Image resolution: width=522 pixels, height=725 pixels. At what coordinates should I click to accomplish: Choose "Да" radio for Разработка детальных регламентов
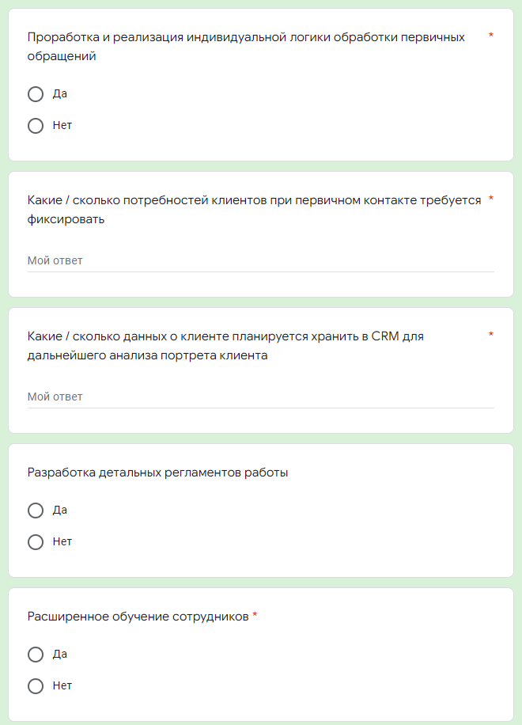tap(36, 511)
